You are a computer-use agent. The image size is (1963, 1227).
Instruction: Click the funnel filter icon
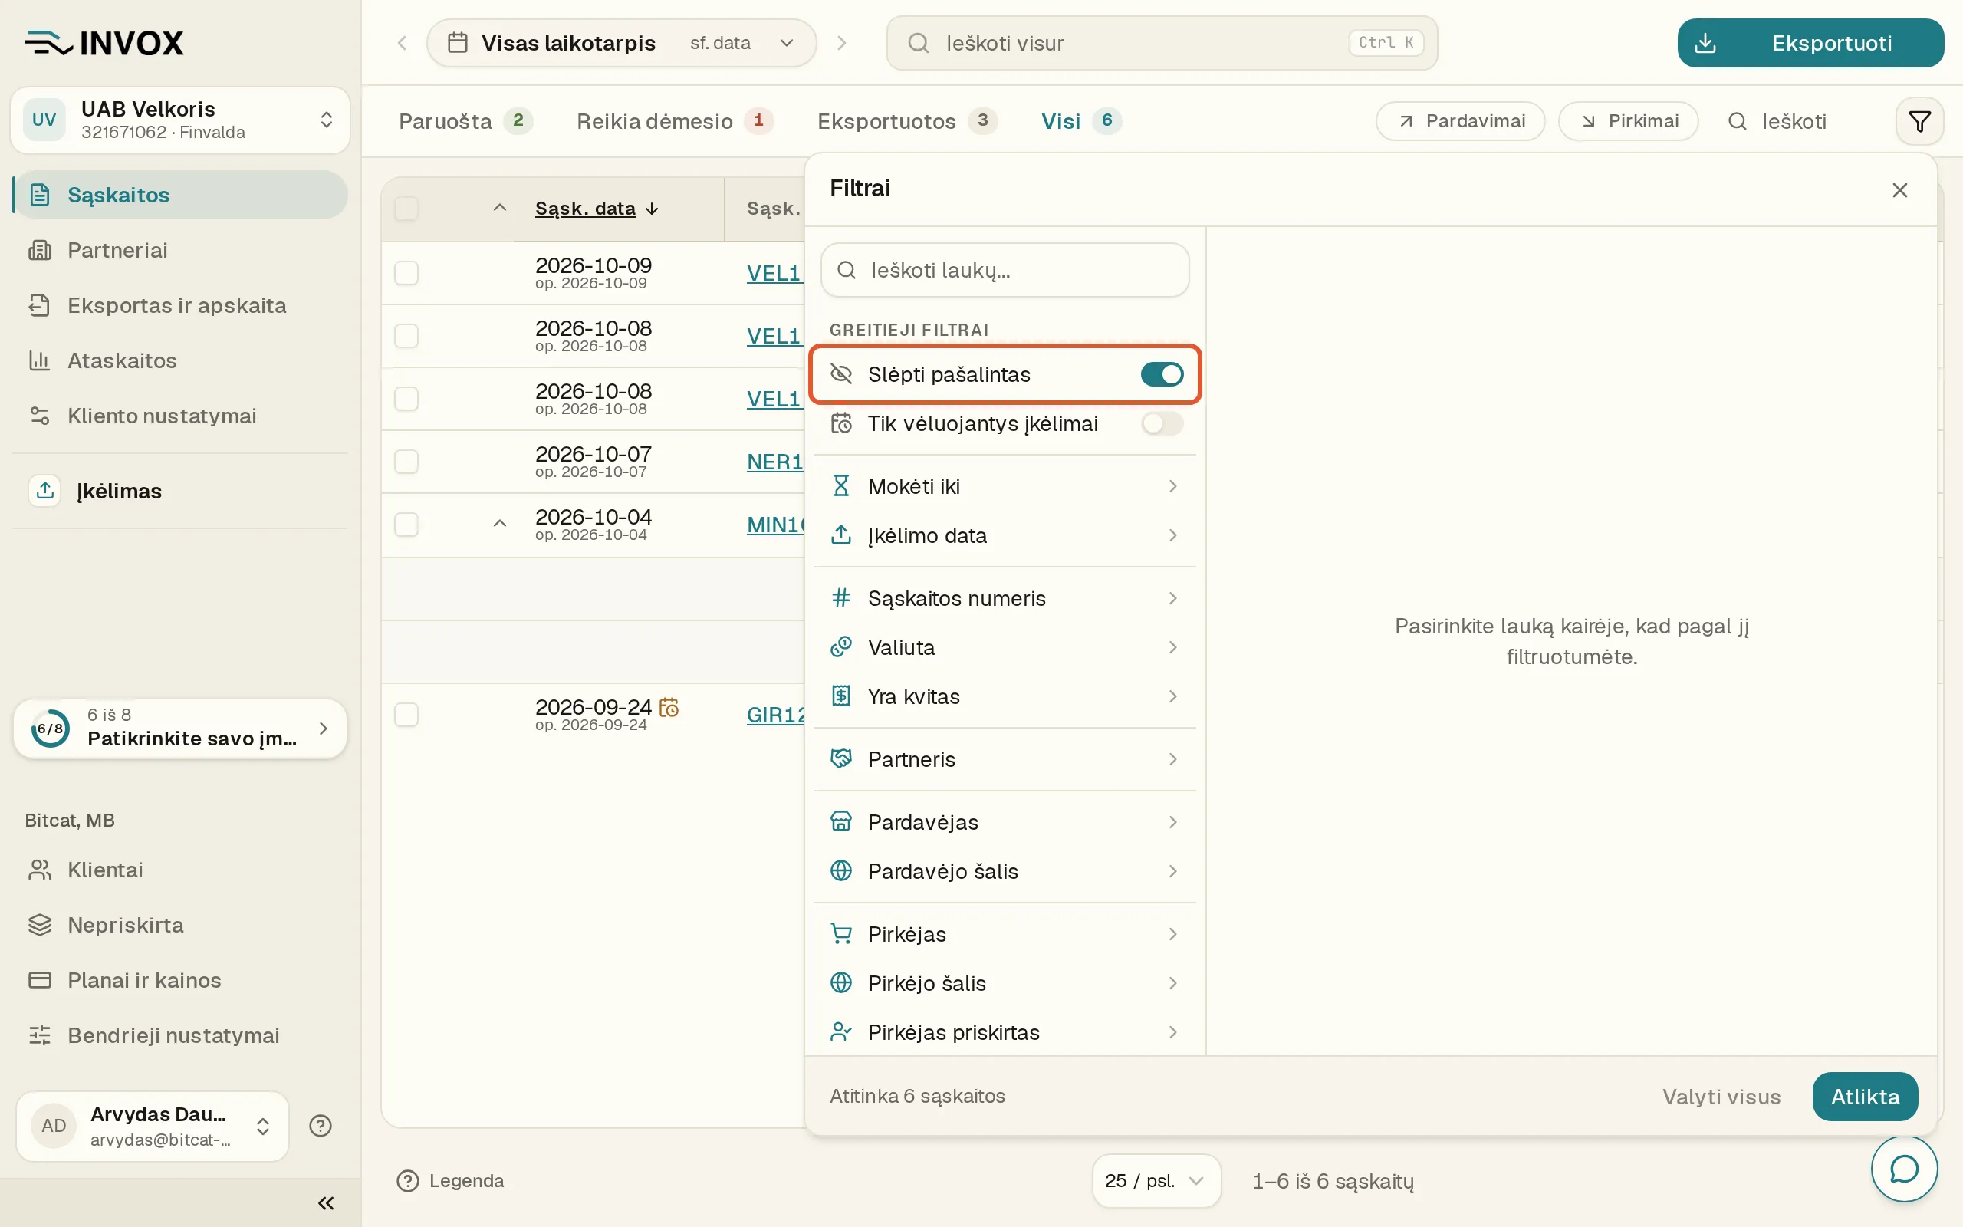(1919, 122)
